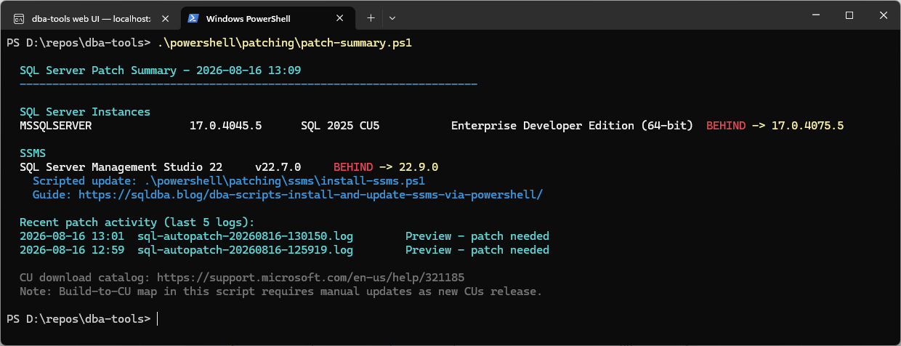Click log file sql-autopatch-20260816-130150.log
901x346 pixels.
[245, 236]
